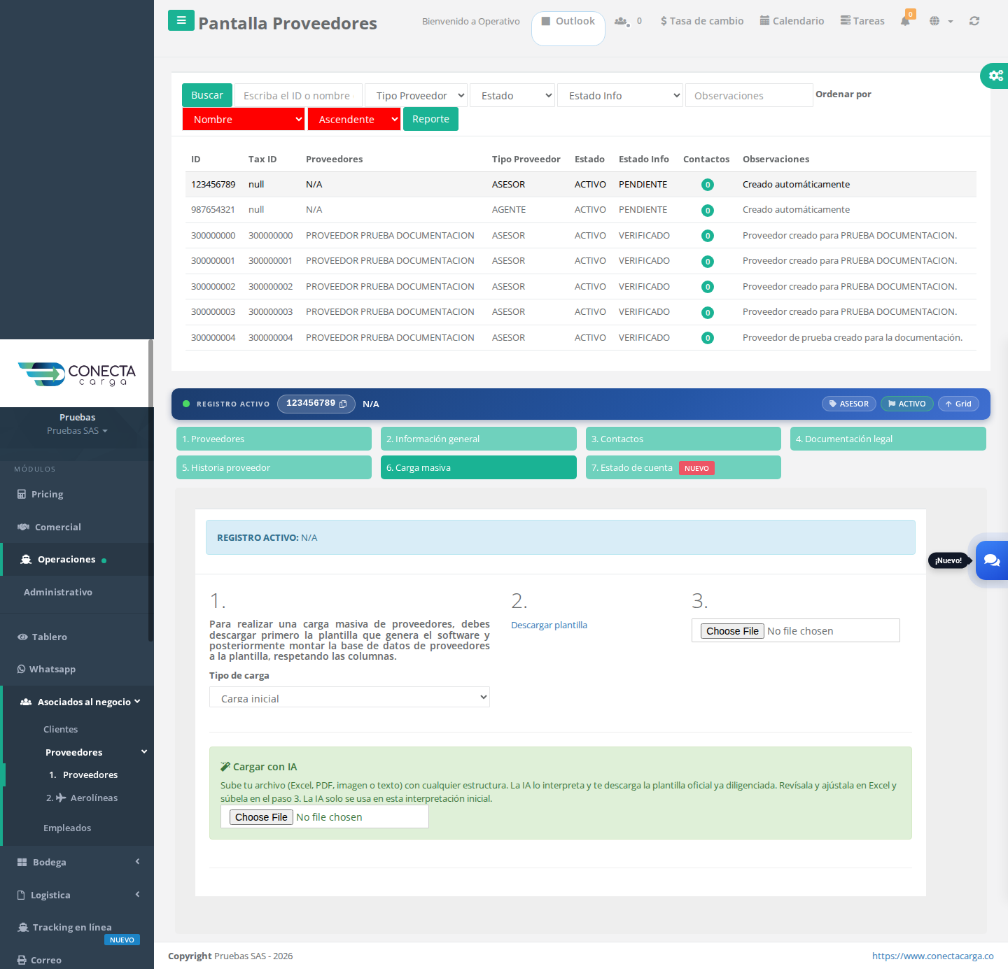The height and width of the screenshot is (969, 1008).
Task: Open the Tipo Proveedor filter dropdown
Action: point(416,95)
